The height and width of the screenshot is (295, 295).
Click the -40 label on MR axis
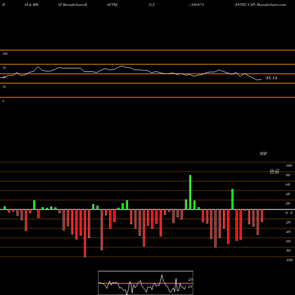coord(288,232)
